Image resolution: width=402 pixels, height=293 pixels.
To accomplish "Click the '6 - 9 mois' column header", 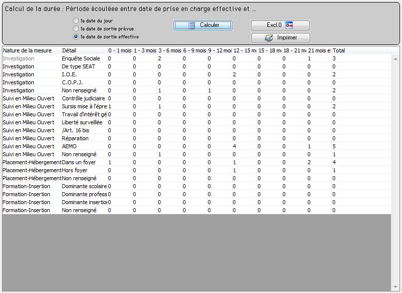I will [195, 50].
